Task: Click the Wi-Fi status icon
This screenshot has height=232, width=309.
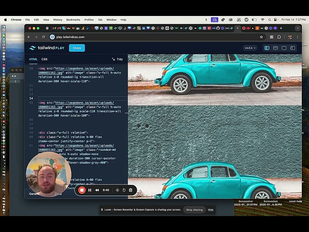Action: coord(263,19)
